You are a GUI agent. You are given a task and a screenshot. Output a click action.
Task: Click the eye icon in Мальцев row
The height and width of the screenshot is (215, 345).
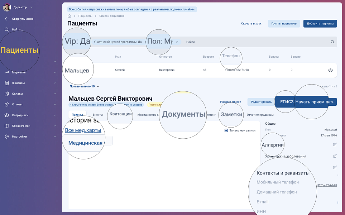point(330,70)
